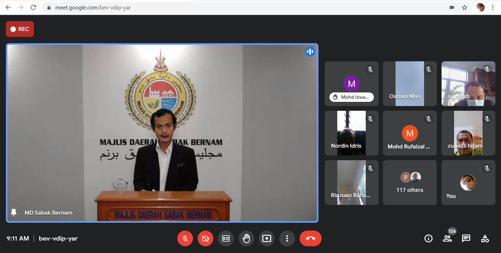Unmute the microphone
The width and height of the screenshot is (501, 253).
tap(185, 238)
